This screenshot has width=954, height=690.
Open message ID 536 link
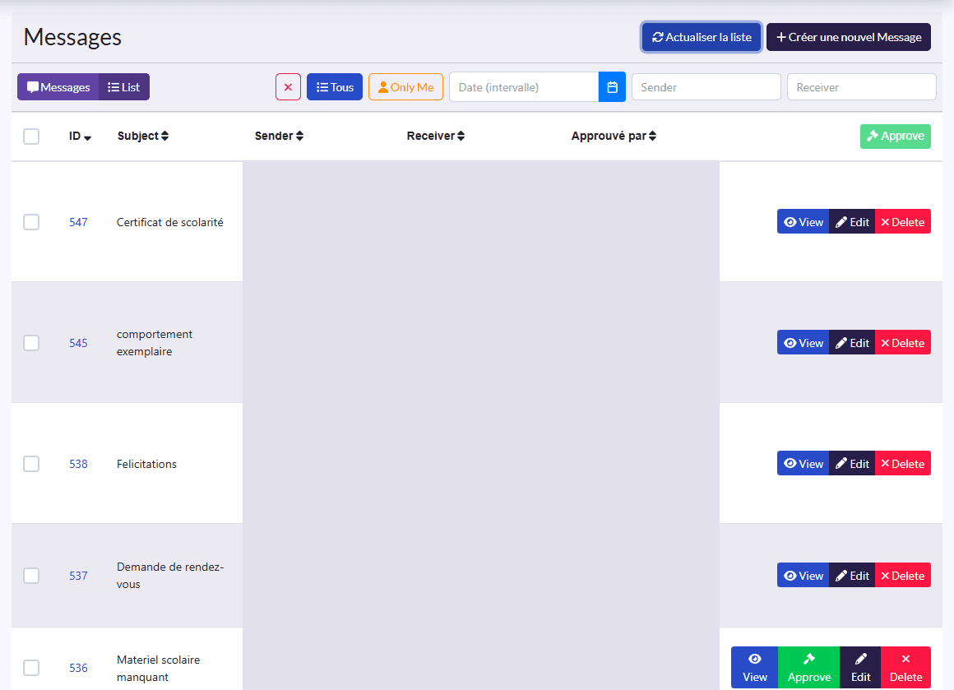[x=78, y=668]
